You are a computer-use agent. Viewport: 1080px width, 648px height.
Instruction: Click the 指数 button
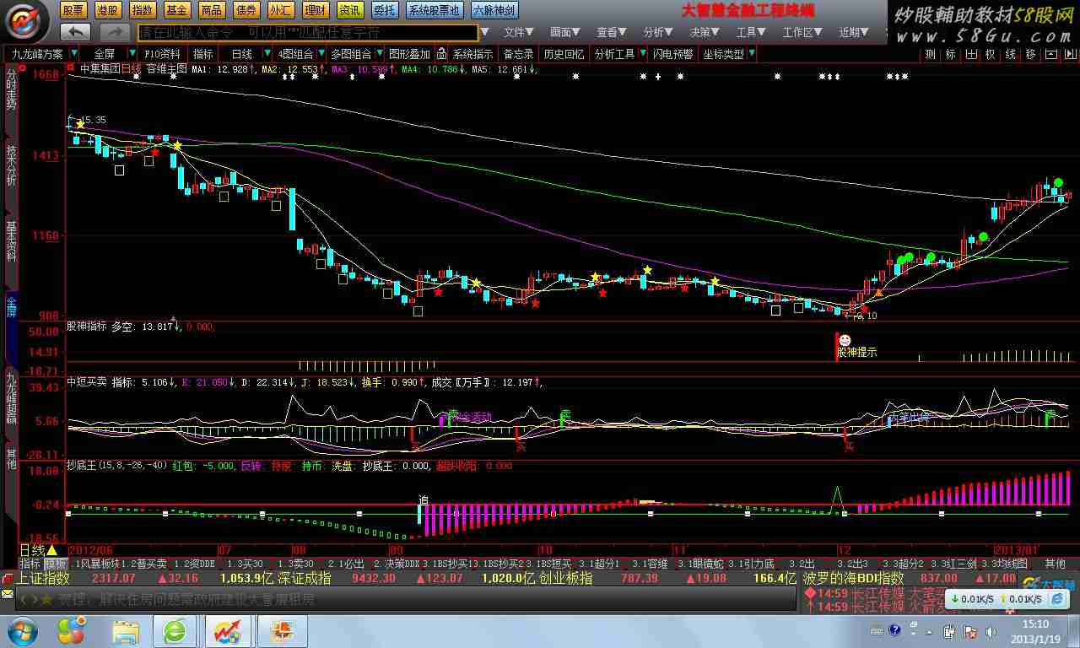pyautogui.click(x=143, y=11)
